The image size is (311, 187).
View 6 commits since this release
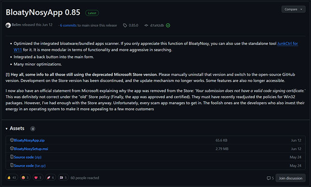(68, 26)
